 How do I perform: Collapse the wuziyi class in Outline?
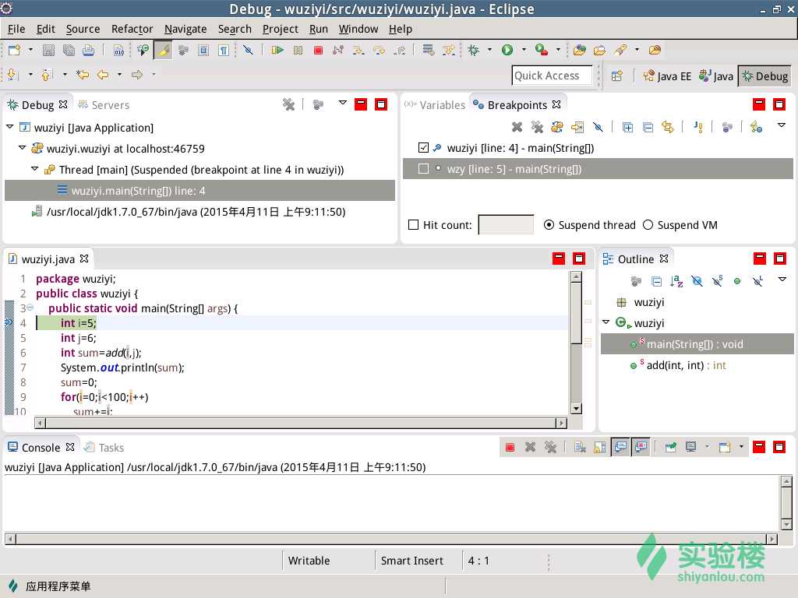pyautogui.click(x=606, y=322)
